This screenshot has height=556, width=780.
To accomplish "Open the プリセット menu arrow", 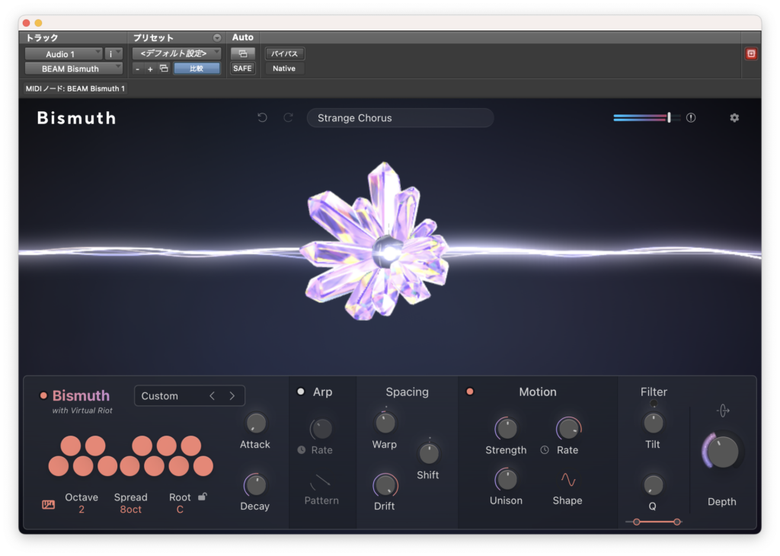I will pos(217,38).
